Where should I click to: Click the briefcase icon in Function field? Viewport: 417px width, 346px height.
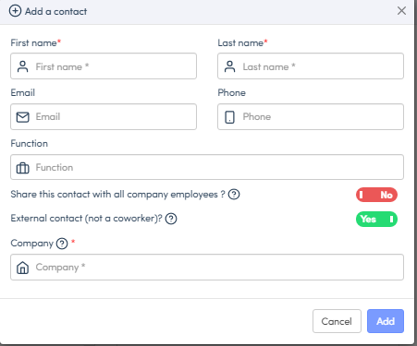coord(22,168)
